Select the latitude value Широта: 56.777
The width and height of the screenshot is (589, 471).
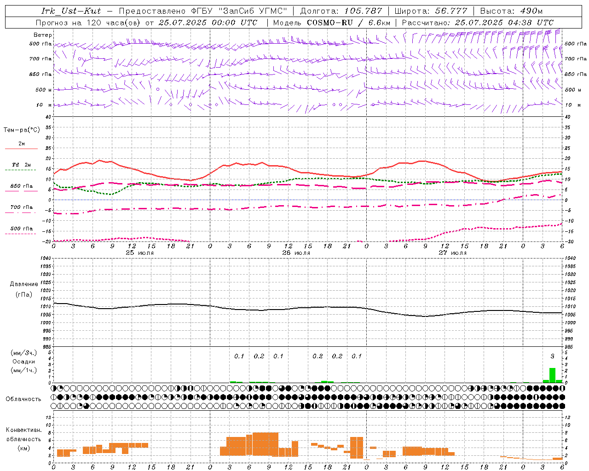[431, 11]
